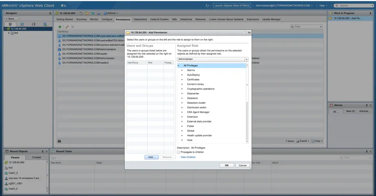Pin the Work In Progress panel
376x196 pixels.
371,13
